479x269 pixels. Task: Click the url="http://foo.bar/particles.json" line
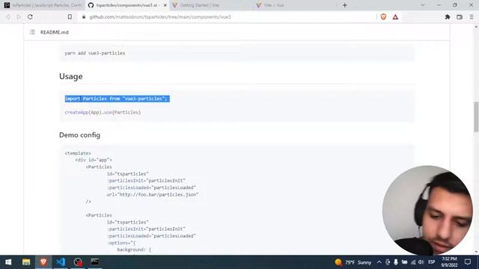[x=153, y=194]
